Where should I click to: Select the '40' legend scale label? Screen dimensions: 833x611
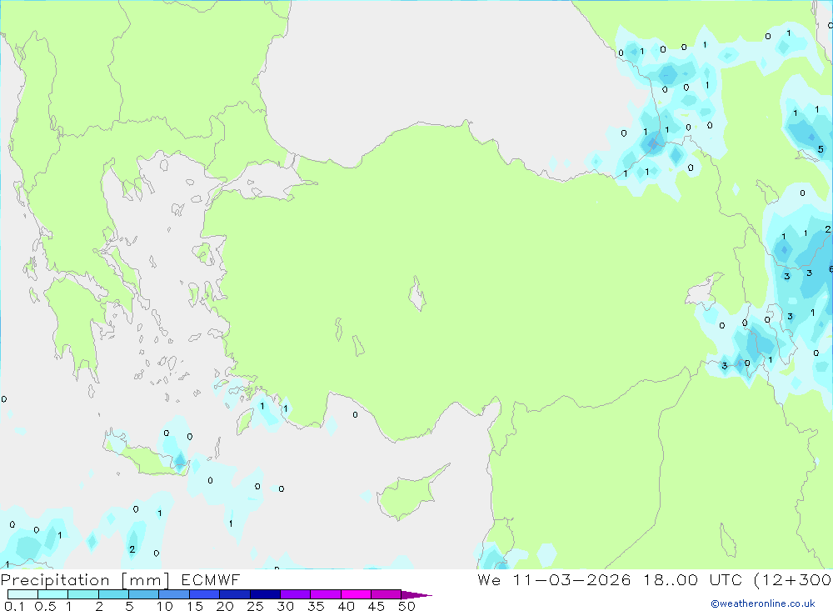346,606
